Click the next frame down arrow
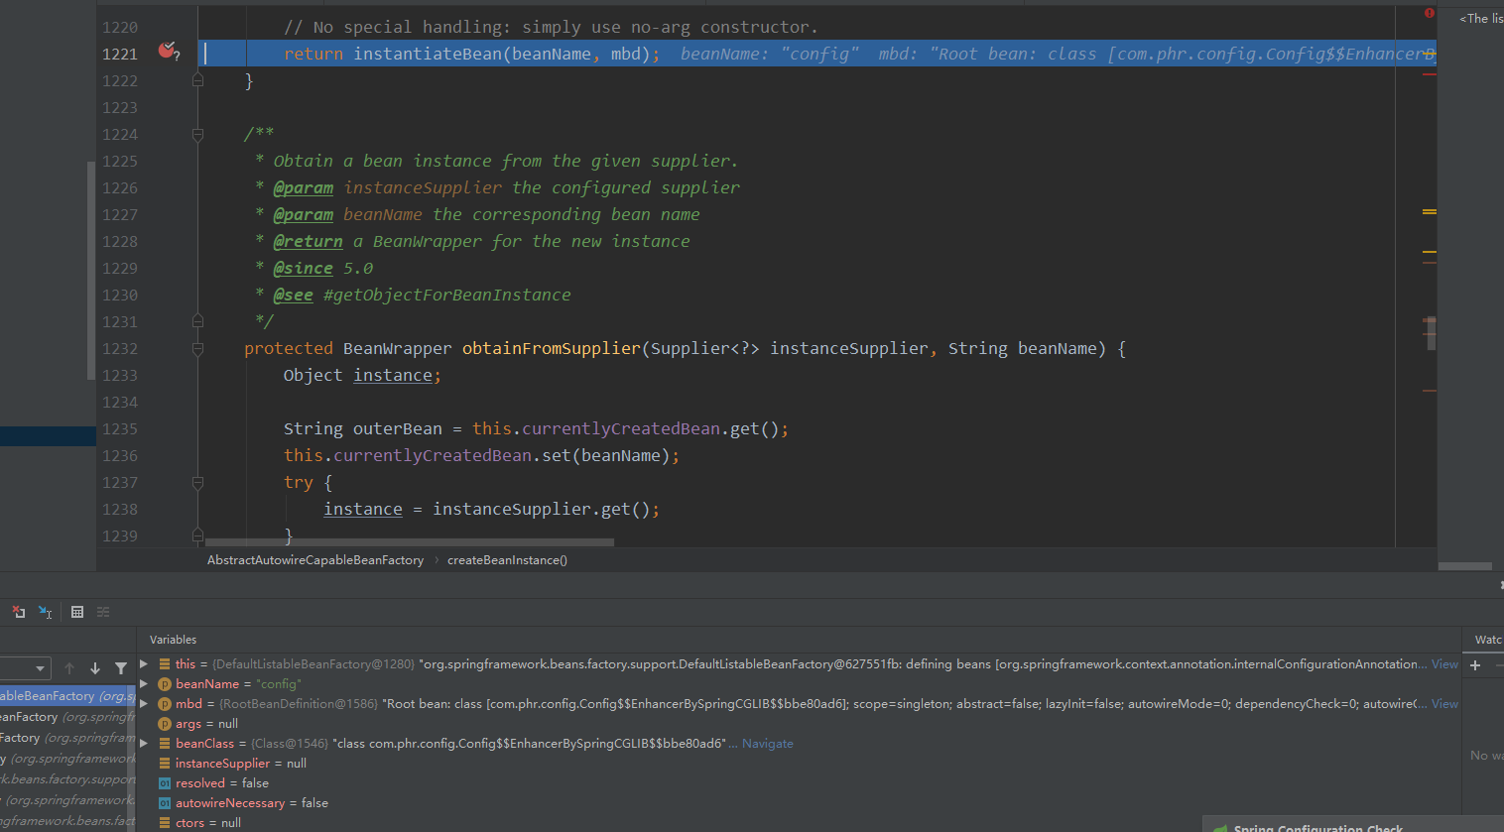 tap(95, 668)
